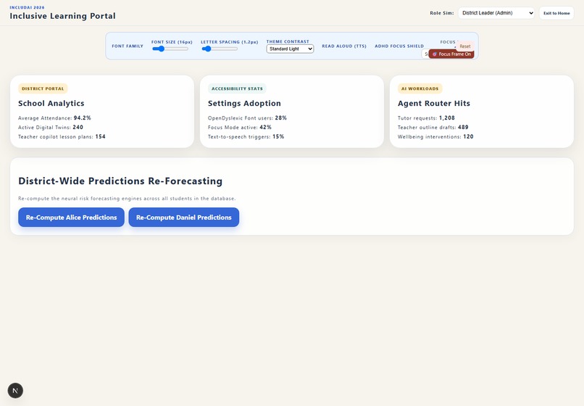Click the AI Workloads badge
This screenshot has height=406, width=584.
[x=420, y=88]
